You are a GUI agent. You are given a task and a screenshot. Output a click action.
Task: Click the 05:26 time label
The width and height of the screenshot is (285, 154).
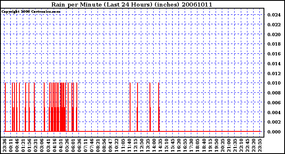(66, 145)
